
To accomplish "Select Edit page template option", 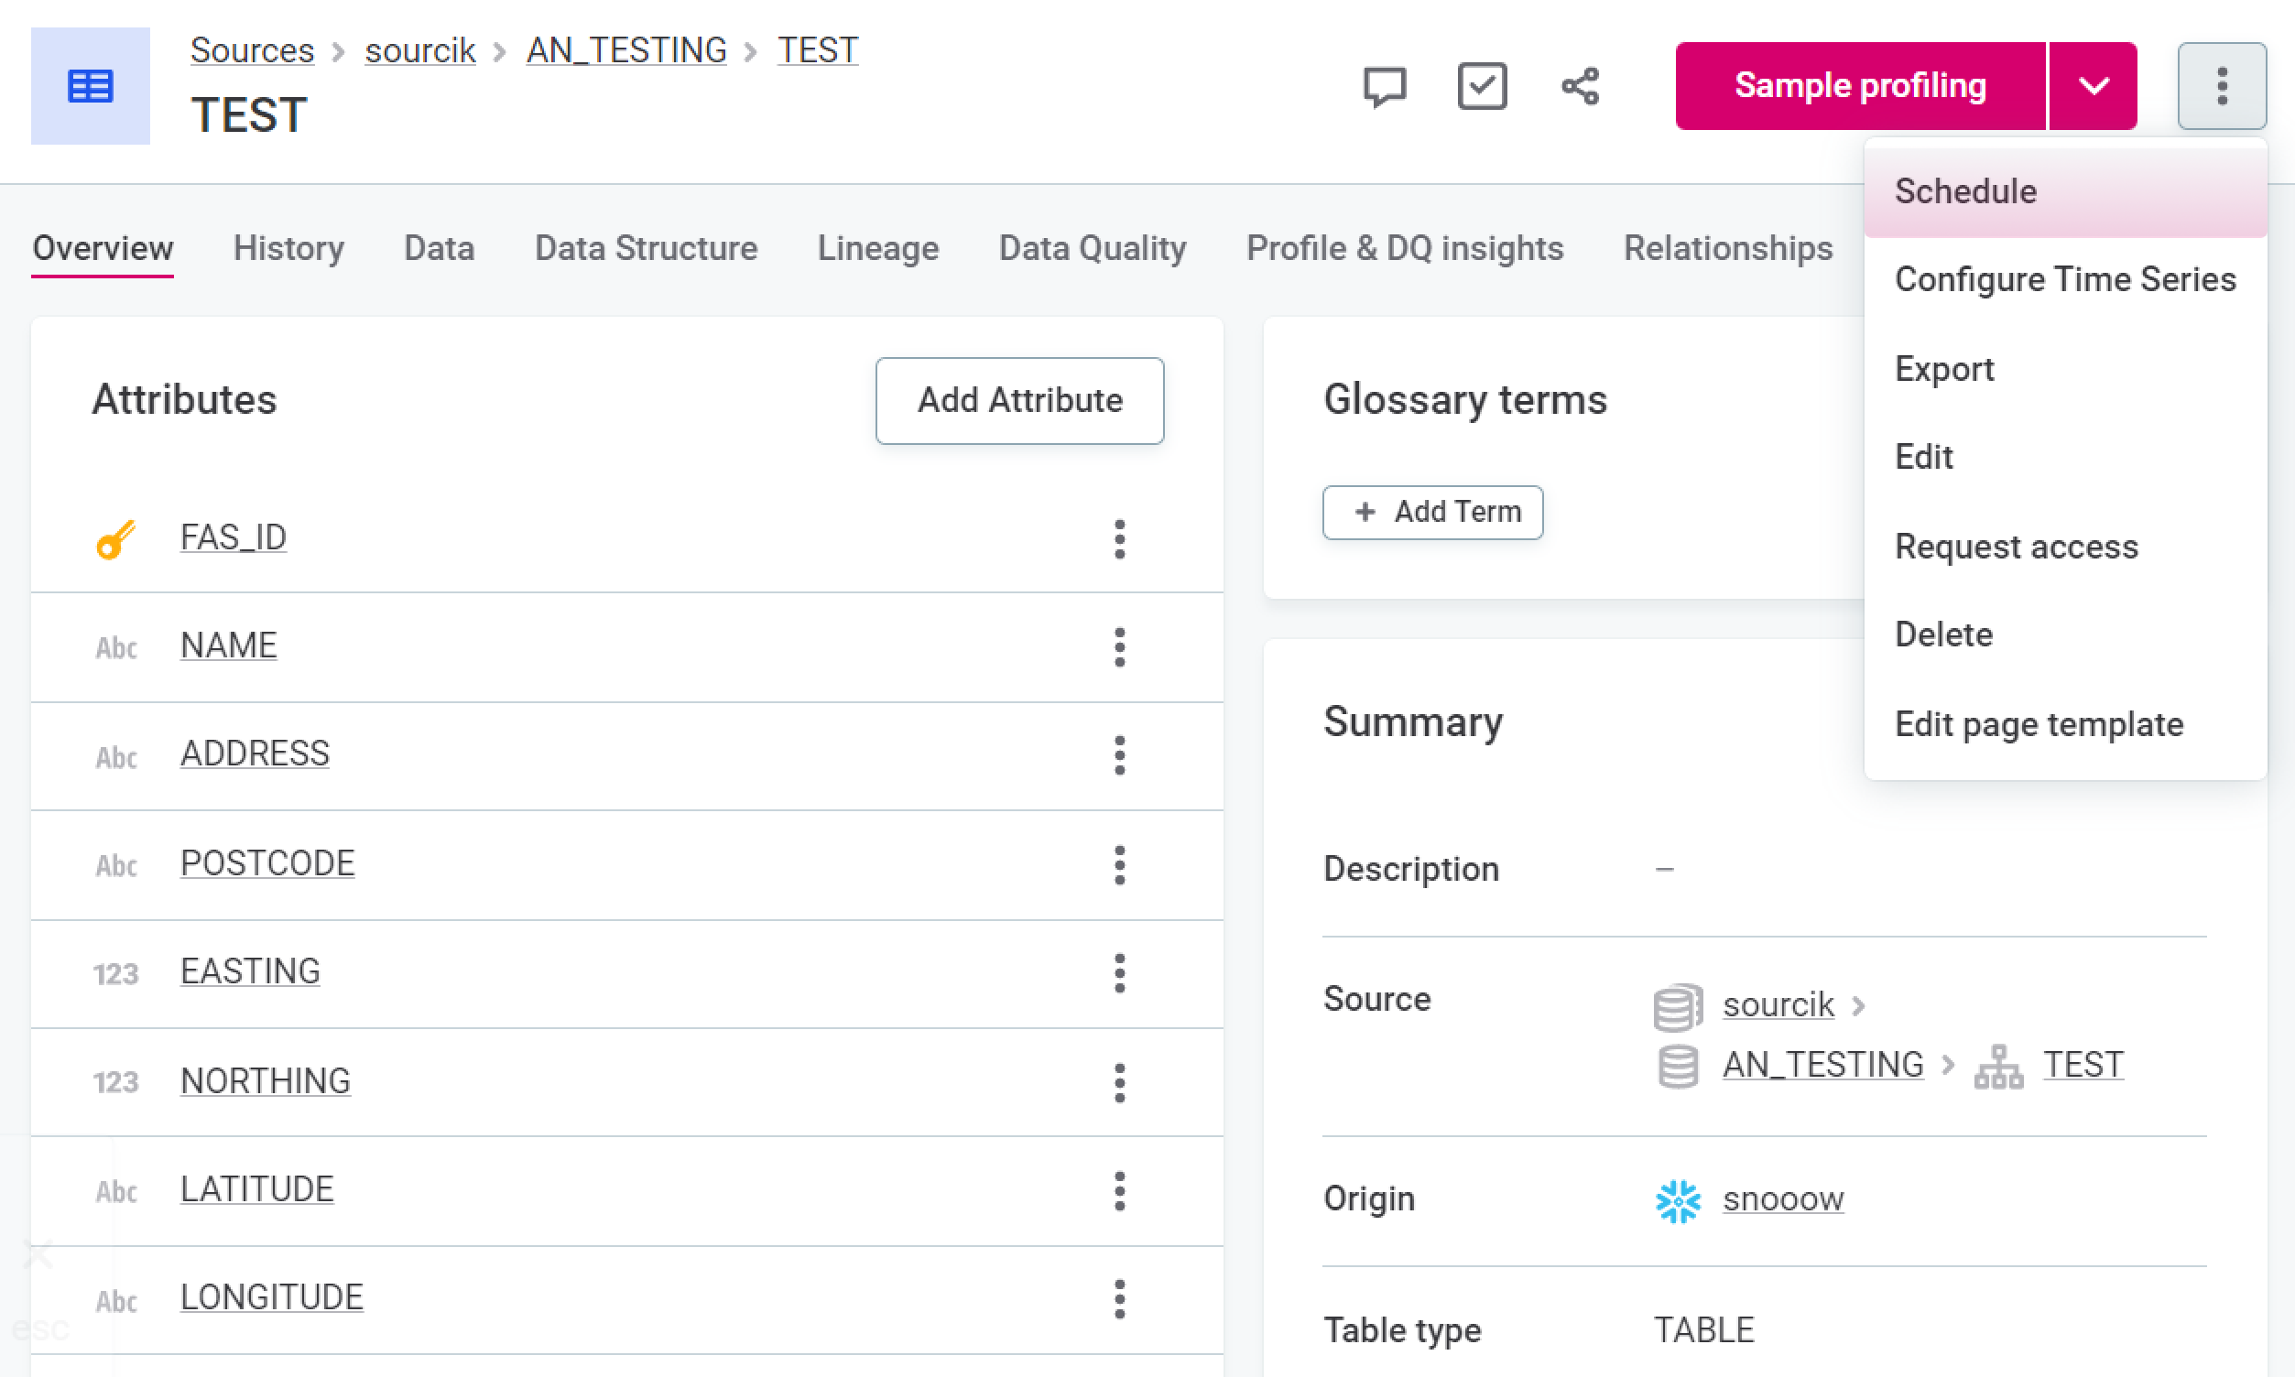I will 2038,724.
